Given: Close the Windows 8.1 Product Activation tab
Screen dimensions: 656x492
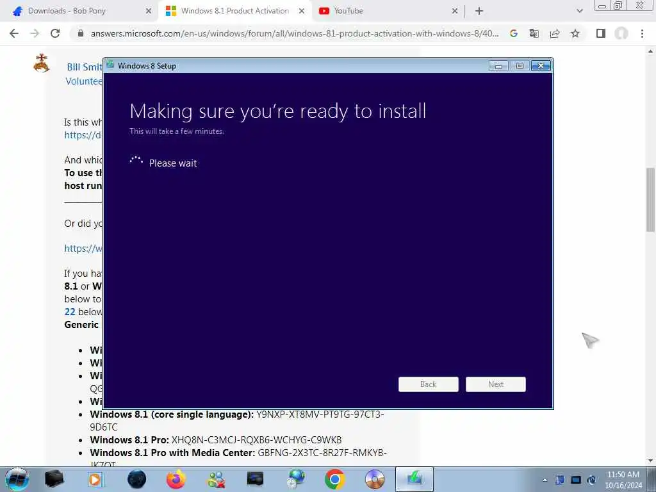Looking at the screenshot, I should tap(302, 12).
